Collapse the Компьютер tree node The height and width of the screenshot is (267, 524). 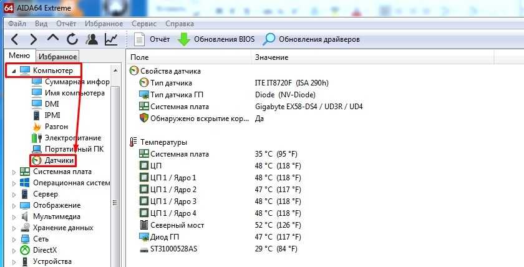[13, 70]
